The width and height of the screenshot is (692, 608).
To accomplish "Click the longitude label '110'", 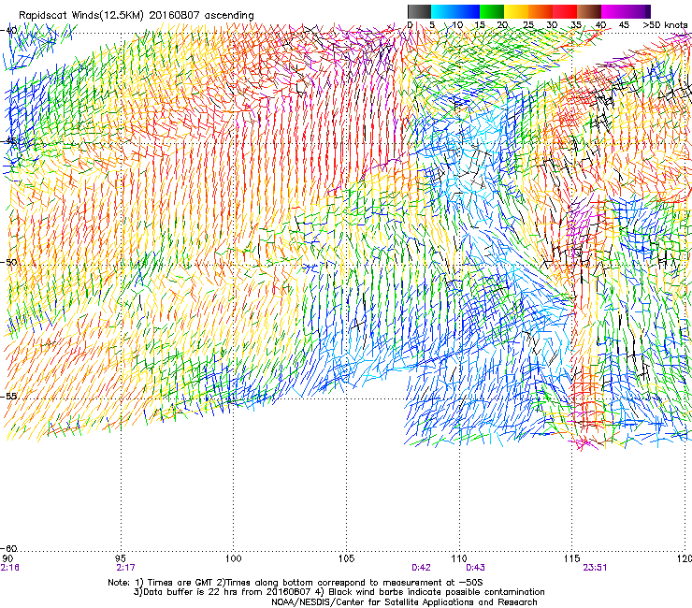I will [x=459, y=558].
